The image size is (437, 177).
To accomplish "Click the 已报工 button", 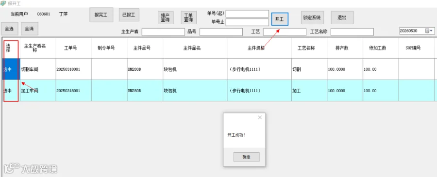I will tap(129, 15).
